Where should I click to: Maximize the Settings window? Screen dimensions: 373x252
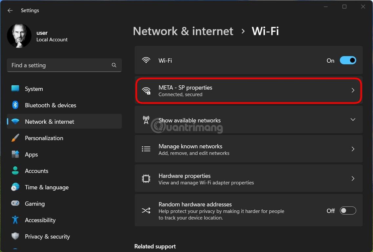pos(344,7)
